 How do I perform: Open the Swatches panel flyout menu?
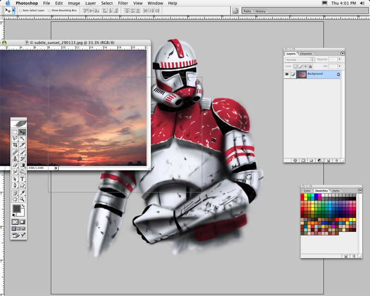tap(360, 190)
